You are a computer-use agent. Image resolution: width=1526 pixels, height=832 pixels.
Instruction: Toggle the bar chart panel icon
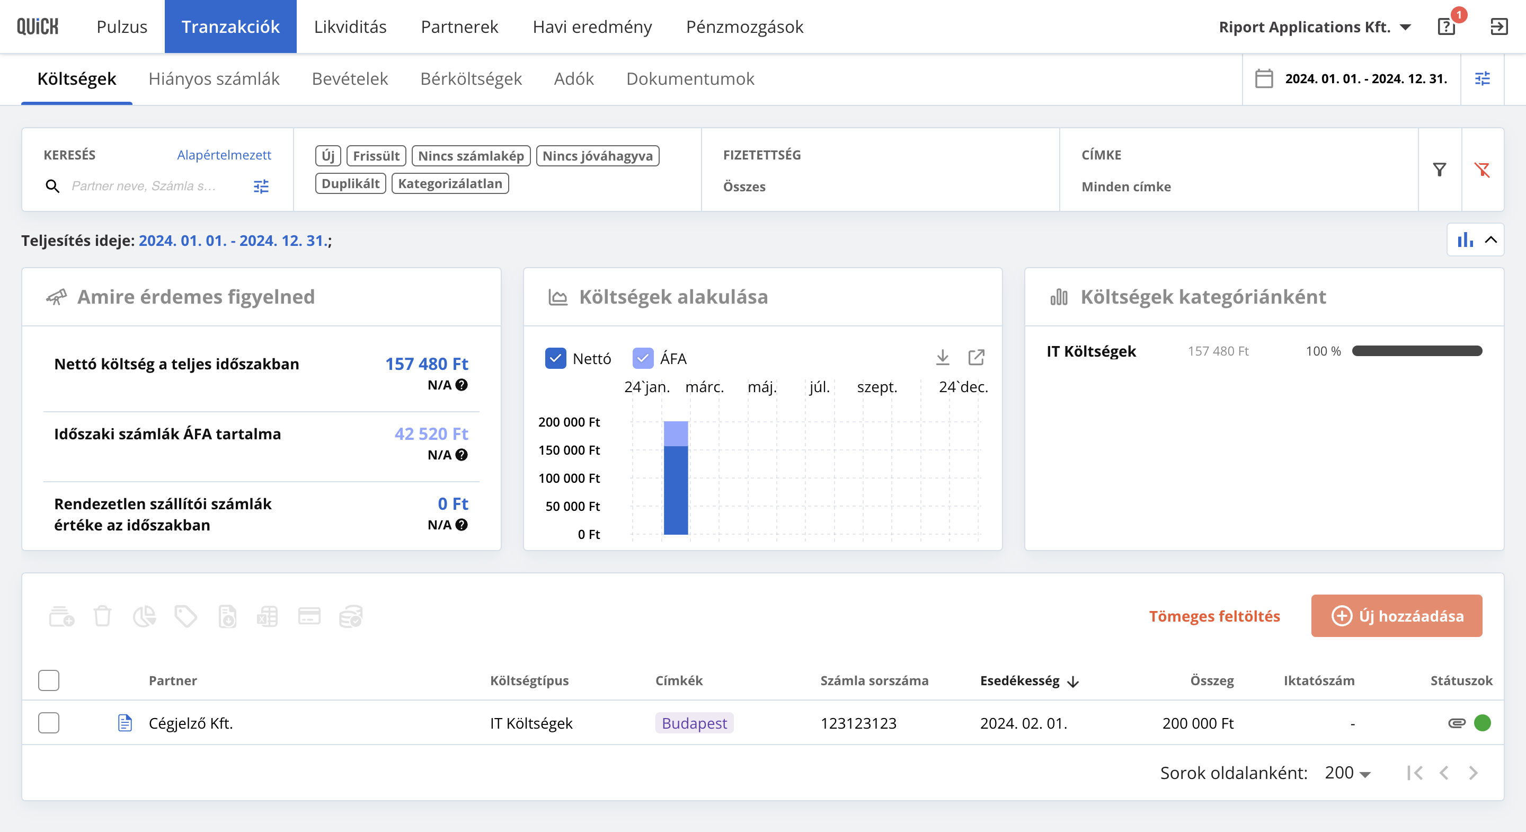pos(1465,240)
